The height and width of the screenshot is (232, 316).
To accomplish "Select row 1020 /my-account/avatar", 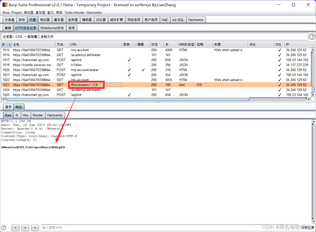I will coord(156,70).
